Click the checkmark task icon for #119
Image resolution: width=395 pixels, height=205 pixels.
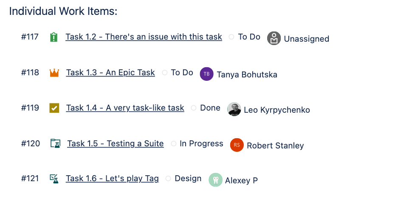point(54,108)
